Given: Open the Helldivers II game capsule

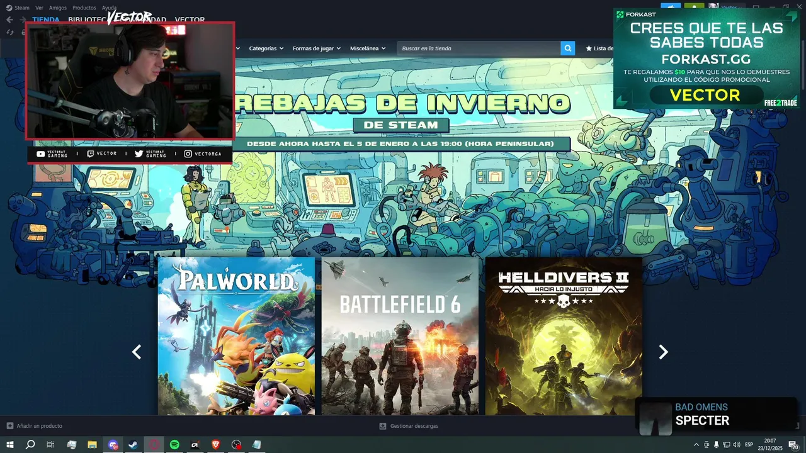Looking at the screenshot, I should click(x=564, y=336).
